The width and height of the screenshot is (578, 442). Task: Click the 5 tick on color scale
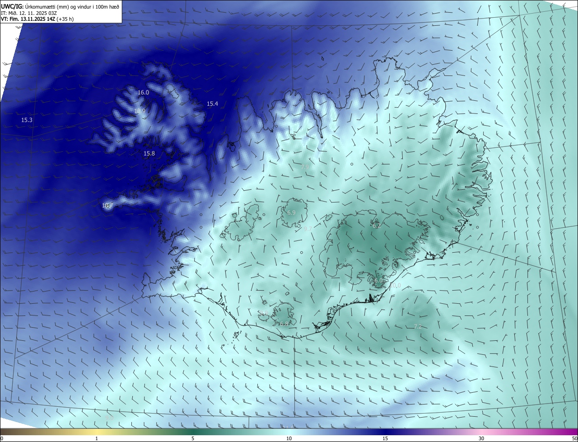193,438
